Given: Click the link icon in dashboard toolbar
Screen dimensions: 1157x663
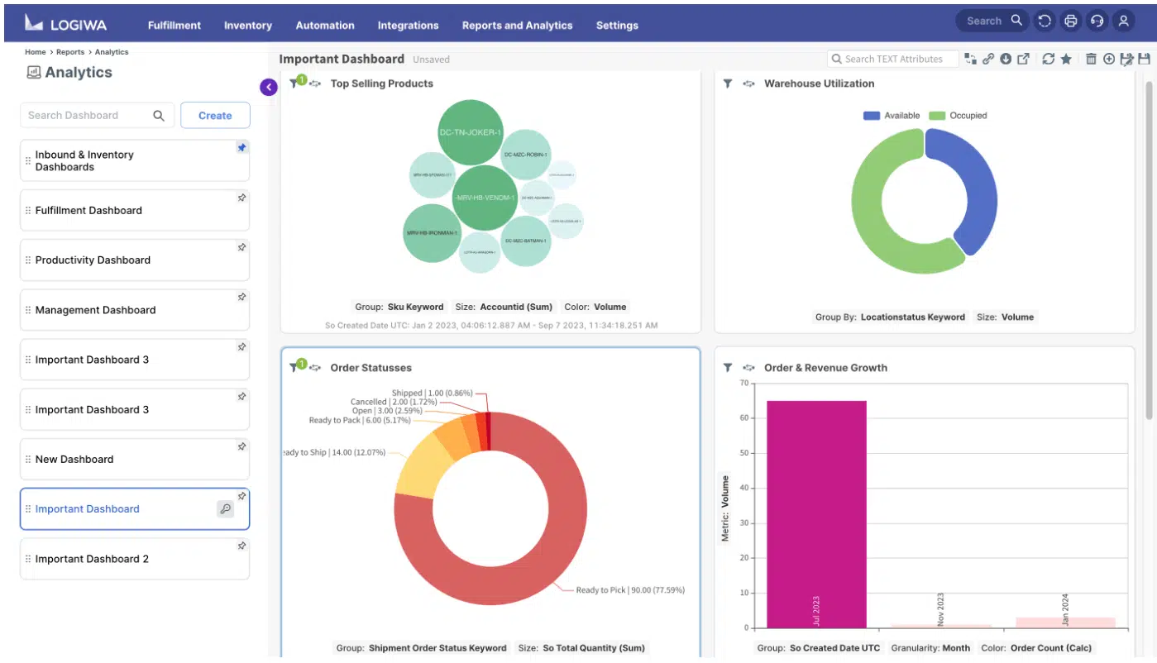Looking at the screenshot, I should click(988, 59).
